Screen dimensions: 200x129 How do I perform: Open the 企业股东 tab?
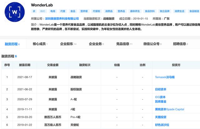(68, 44)
